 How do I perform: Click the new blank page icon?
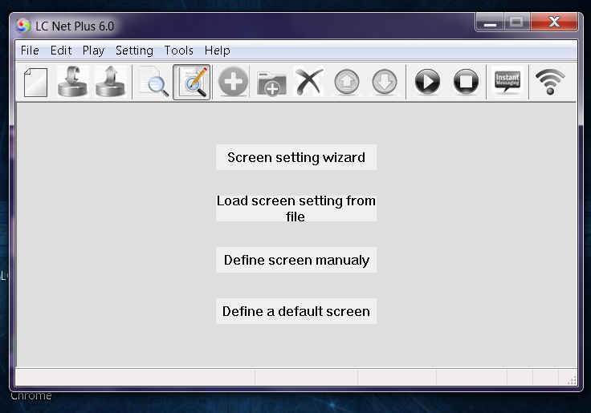pos(35,82)
